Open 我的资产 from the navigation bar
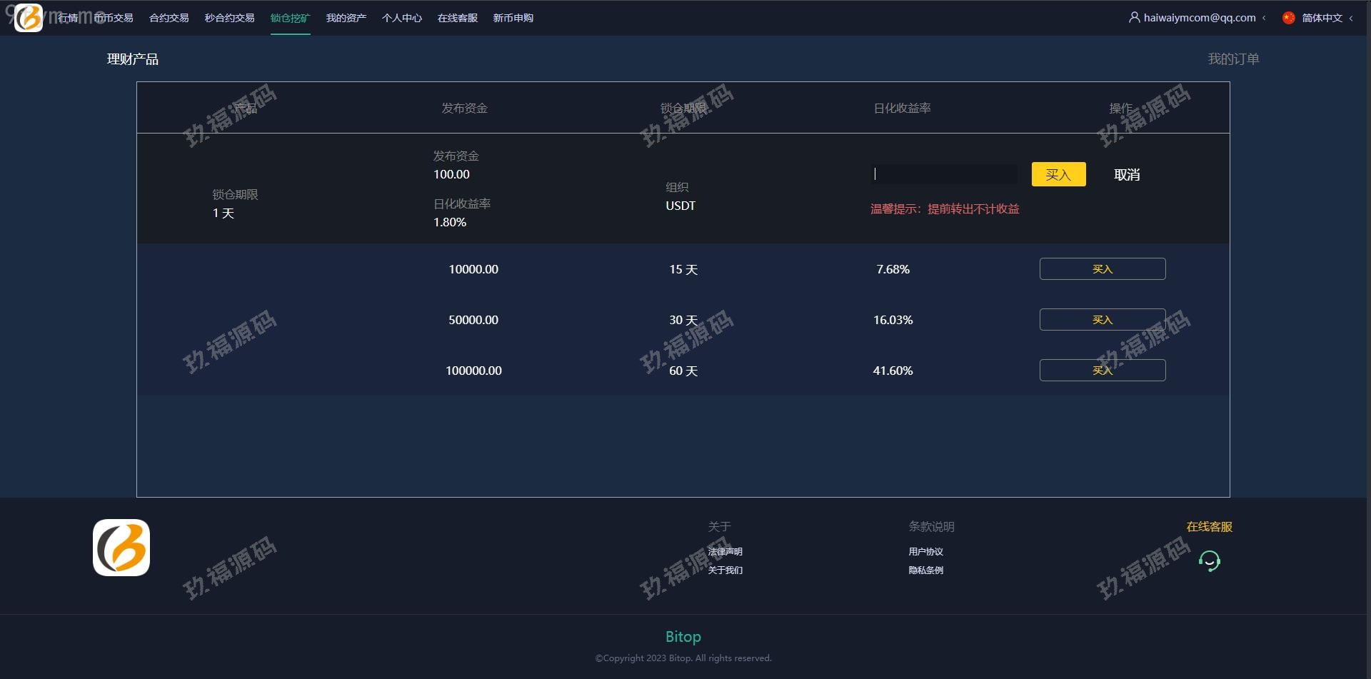The width and height of the screenshot is (1371, 679). pyautogui.click(x=346, y=18)
